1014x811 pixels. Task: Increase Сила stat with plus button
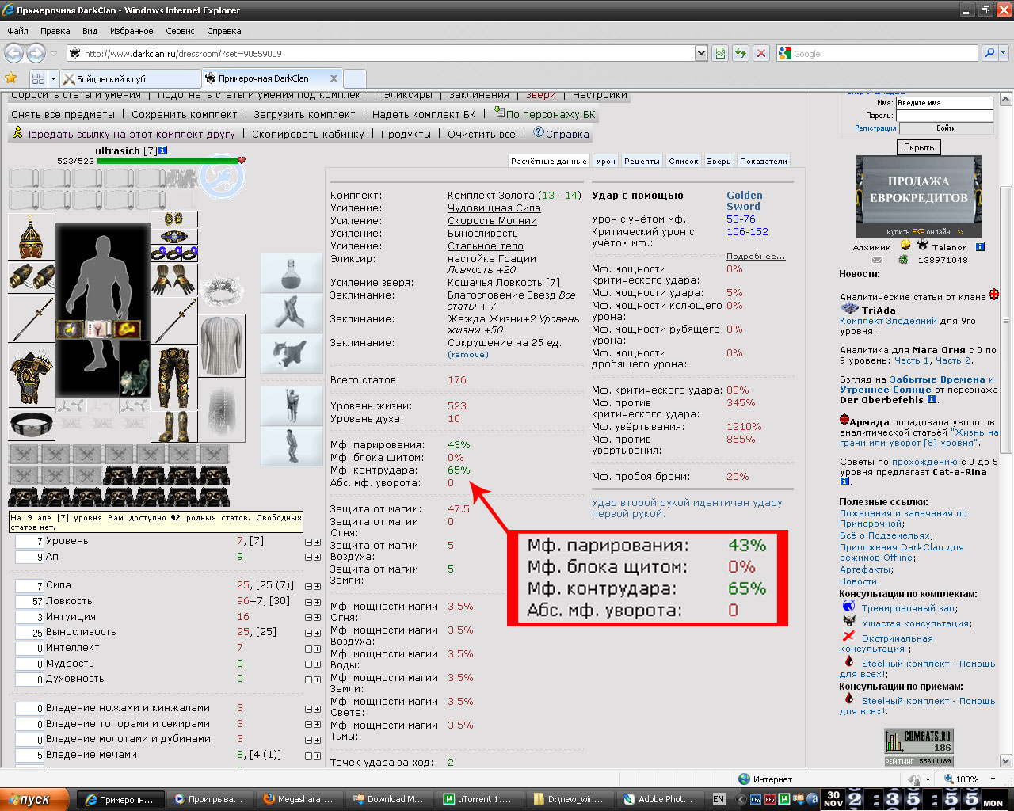tap(317, 586)
